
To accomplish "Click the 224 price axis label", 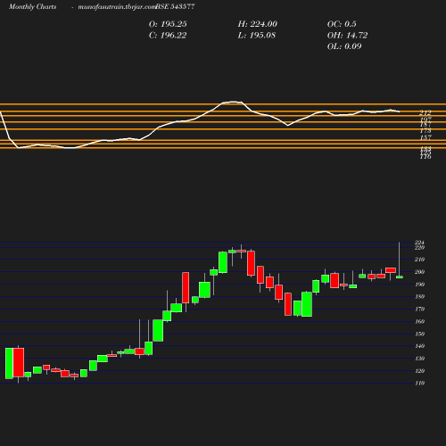I will point(419,243).
